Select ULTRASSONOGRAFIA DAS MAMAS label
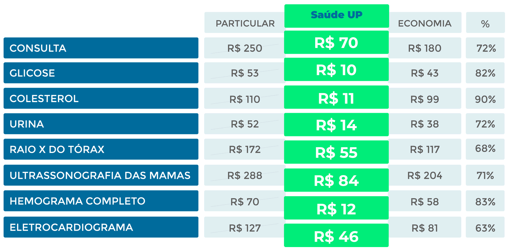 (101, 175)
